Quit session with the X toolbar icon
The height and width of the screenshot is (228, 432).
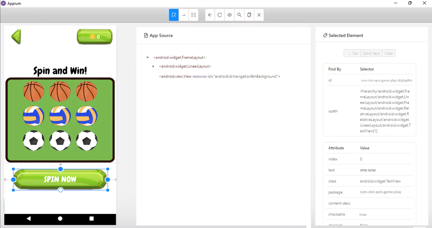pyautogui.click(x=259, y=15)
